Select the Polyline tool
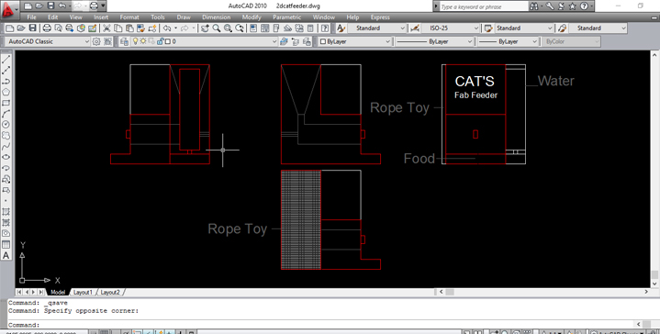Image resolution: width=660 pixels, height=334 pixels. click(x=6, y=81)
